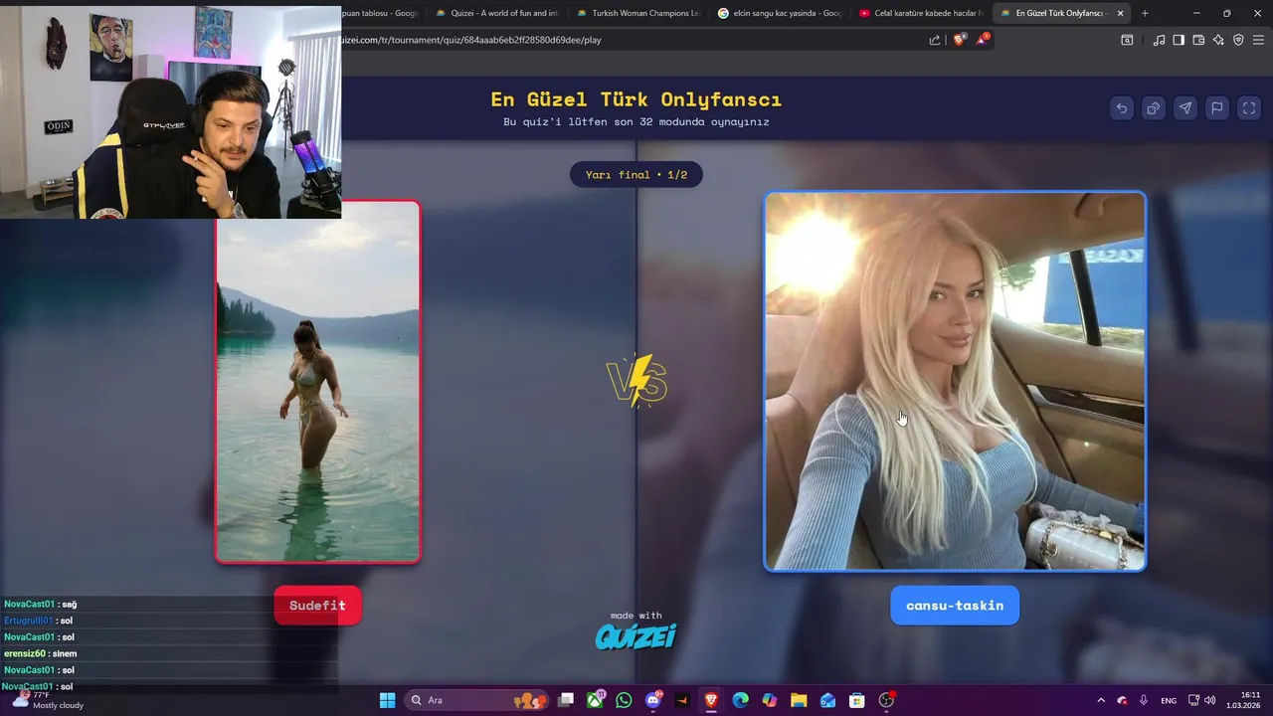Switch to elcin sangu kac yasinda tab
This screenshot has height=716, width=1273.
coord(779,13)
